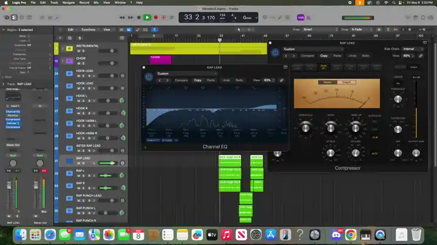This screenshot has width=437, height=245.
Task: Go to previous preset in Compressor
Action: 286,56
